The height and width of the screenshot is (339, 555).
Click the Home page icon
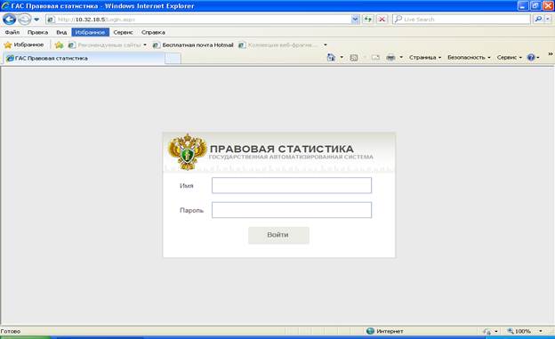tap(331, 57)
